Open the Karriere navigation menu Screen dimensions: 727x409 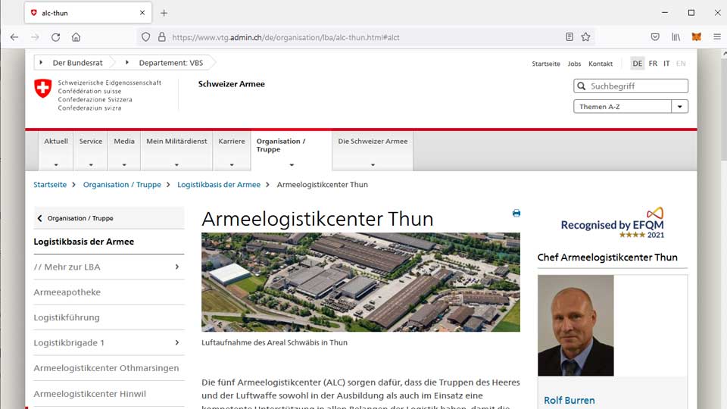pyautogui.click(x=232, y=151)
